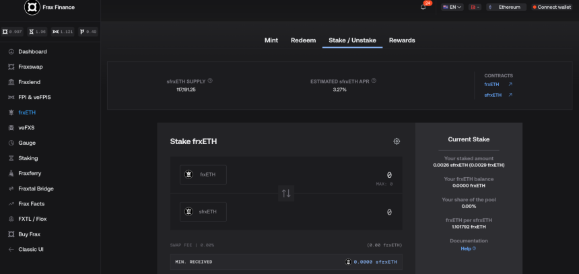Click the 0.00% pool share value
The width and height of the screenshot is (579, 274).
click(469, 206)
